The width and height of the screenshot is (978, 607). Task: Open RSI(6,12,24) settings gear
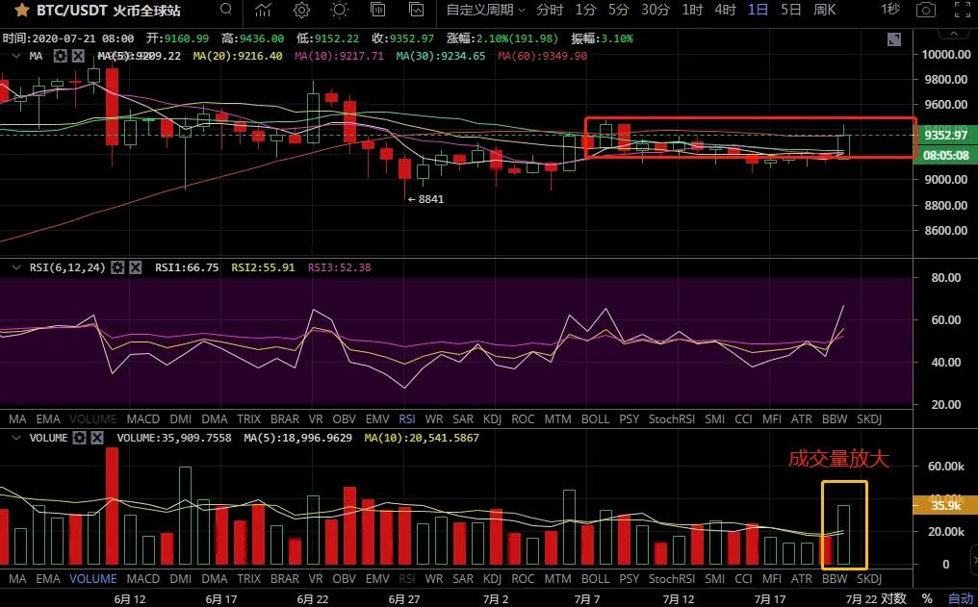click(x=117, y=267)
